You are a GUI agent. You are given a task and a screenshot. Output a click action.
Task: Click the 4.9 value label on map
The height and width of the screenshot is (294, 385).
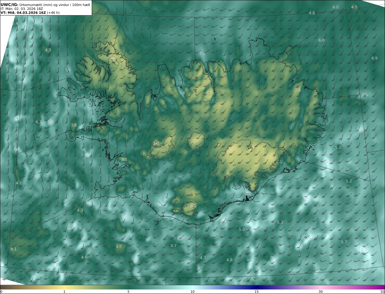pos(374,58)
